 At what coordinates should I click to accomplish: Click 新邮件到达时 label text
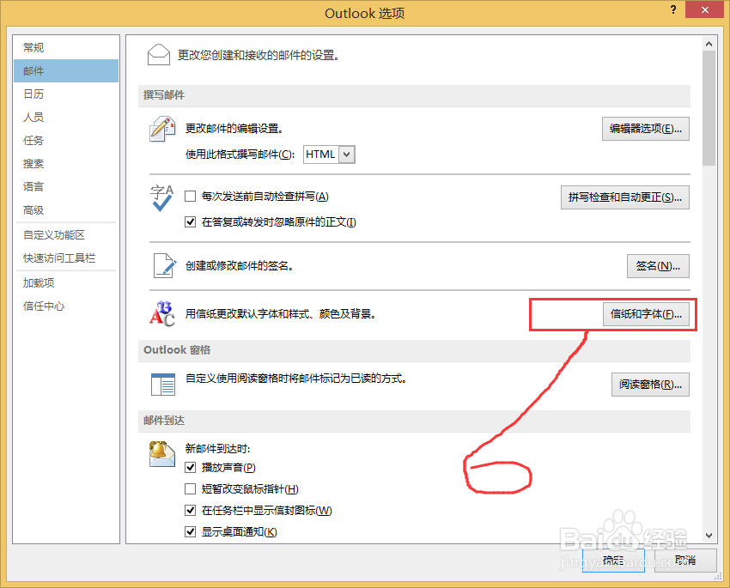pos(217,448)
